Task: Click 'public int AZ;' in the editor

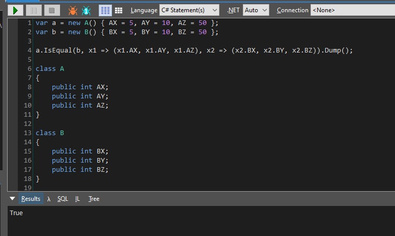Action: point(80,105)
